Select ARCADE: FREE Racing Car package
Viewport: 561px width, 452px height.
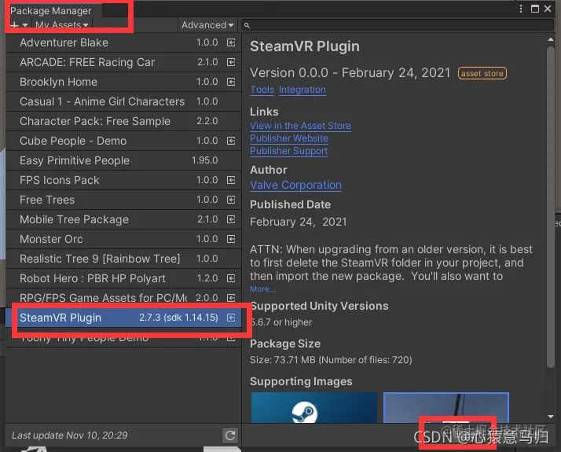[123, 62]
